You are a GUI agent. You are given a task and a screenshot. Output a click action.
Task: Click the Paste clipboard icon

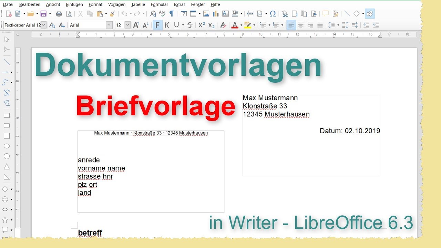[100, 14]
